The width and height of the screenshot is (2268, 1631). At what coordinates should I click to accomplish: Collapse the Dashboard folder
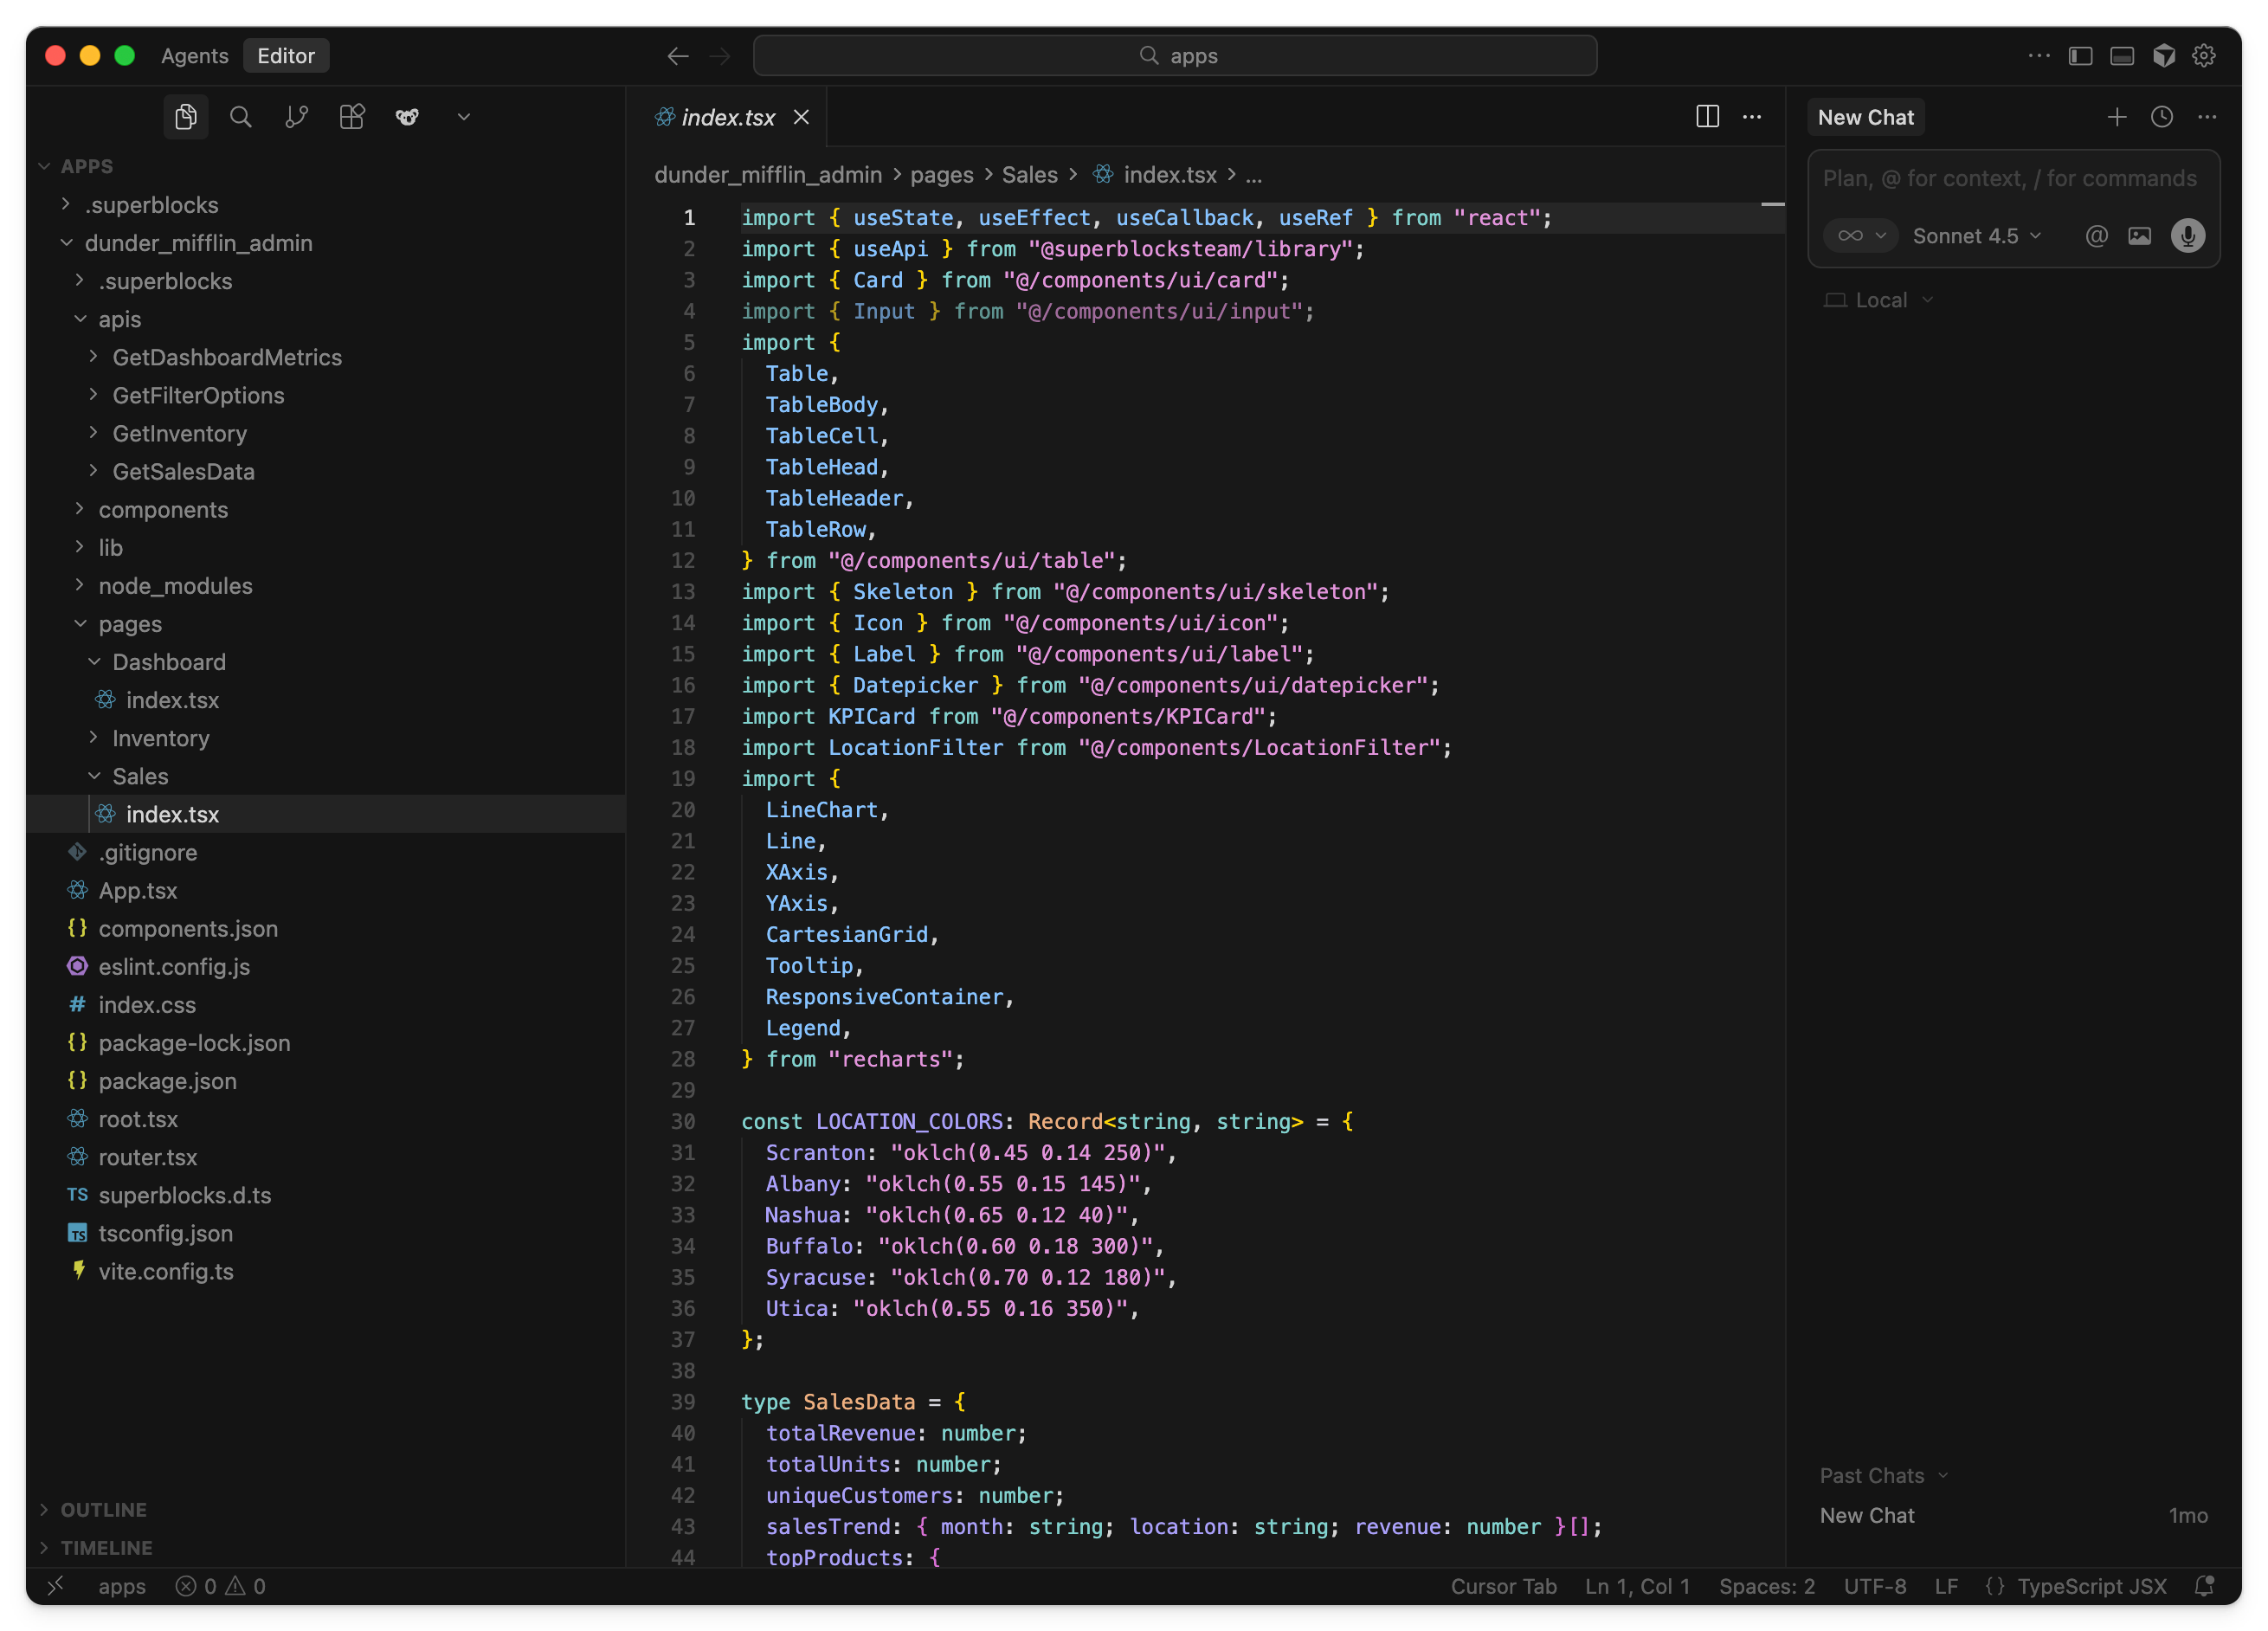169,662
